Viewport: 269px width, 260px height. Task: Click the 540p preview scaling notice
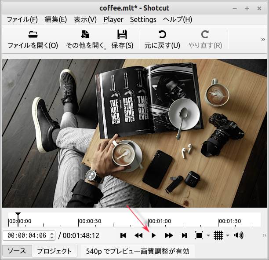(x=137, y=251)
